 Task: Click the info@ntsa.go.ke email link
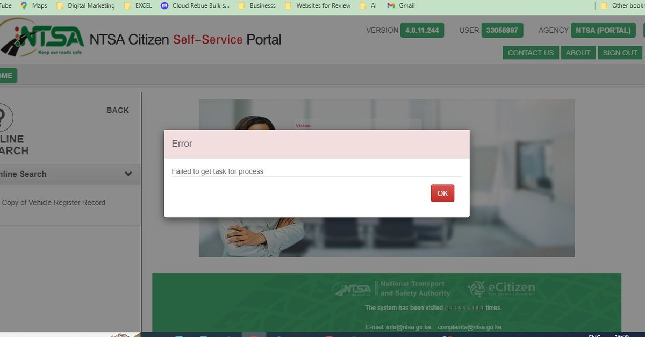click(x=408, y=327)
